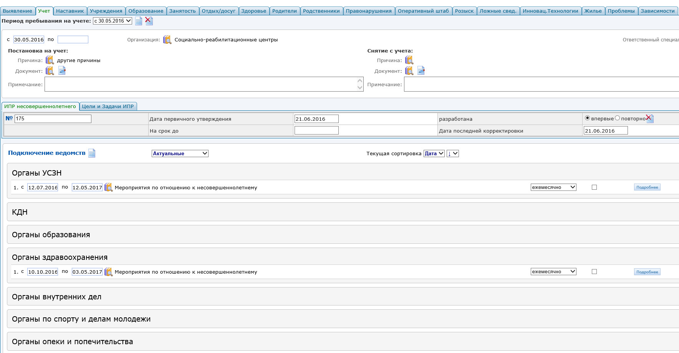Click registration Примечание text area
The height and width of the screenshot is (353, 679).
pos(204,84)
